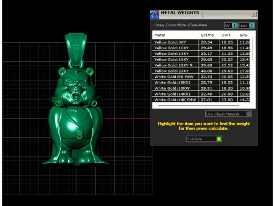This screenshot has width=275, height=206.
Task: Sort by the Metal column header
Action: [x=160, y=35]
